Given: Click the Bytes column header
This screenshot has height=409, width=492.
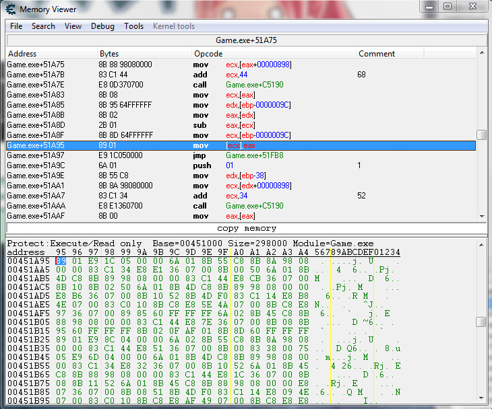Looking at the screenshot, I should click(144, 54).
